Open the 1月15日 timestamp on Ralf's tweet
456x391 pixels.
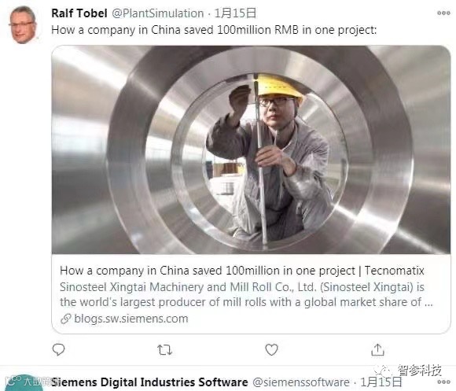click(x=235, y=13)
